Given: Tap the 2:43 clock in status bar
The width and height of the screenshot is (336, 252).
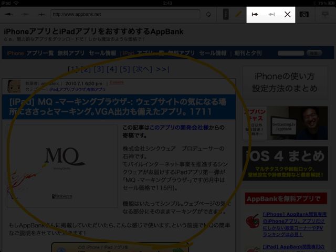Looking at the screenshot, I should pos(167,3).
